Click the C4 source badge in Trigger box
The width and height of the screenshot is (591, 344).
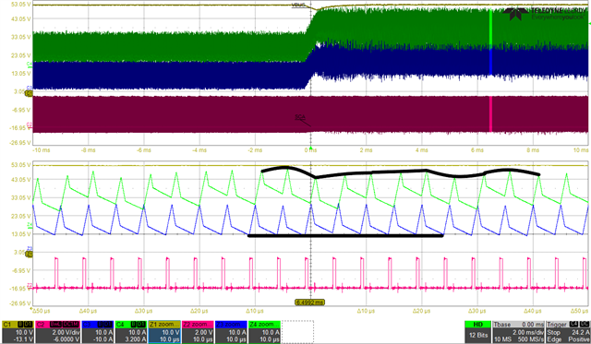point(573,324)
